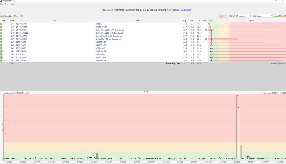The width and height of the screenshot is (286, 164).
Task: Click the hop 7 green number icon
Action: (1, 42)
